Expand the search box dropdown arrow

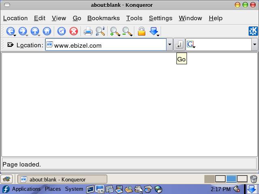[254, 45]
